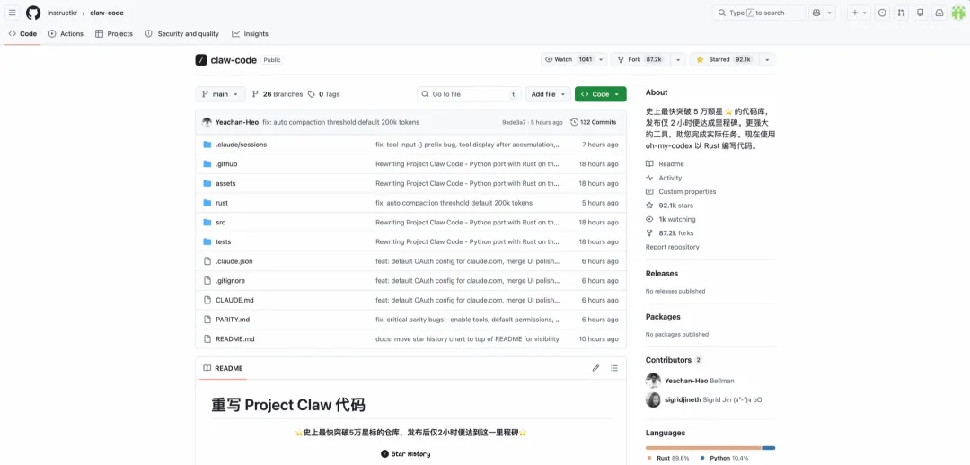
Task: Click sigridjineth avatar in Contributors
Action: pyautogui.click(x=653, y=399)
